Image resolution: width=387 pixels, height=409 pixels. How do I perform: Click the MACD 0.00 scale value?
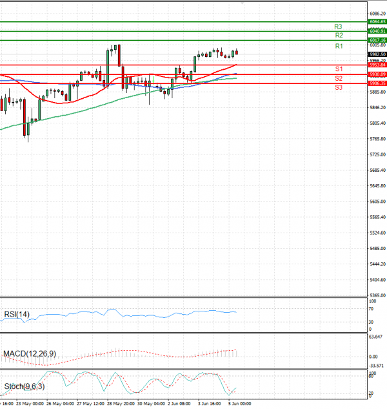(x=373, y=357)
